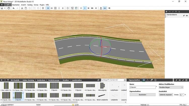Refresh the catalog list
The height and width of the screenshot is (106, 189).
click(x=98, y=80)
